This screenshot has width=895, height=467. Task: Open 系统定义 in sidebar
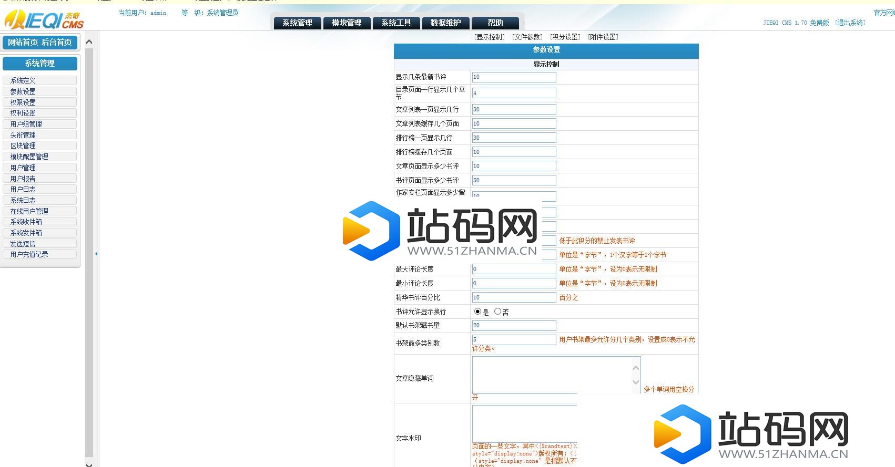click(40, 80)
